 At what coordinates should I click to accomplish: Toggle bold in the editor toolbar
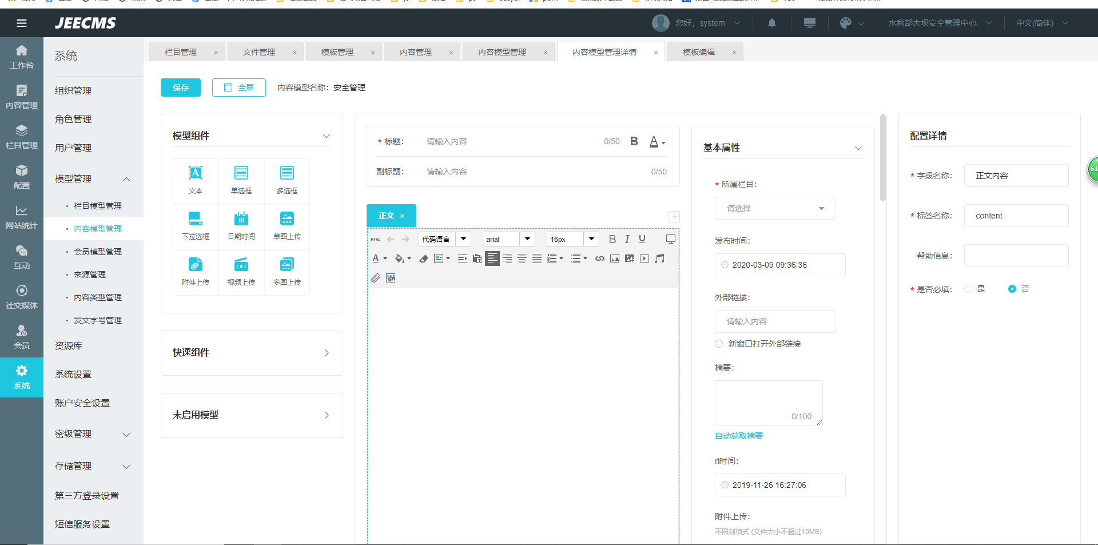(612, 239)
